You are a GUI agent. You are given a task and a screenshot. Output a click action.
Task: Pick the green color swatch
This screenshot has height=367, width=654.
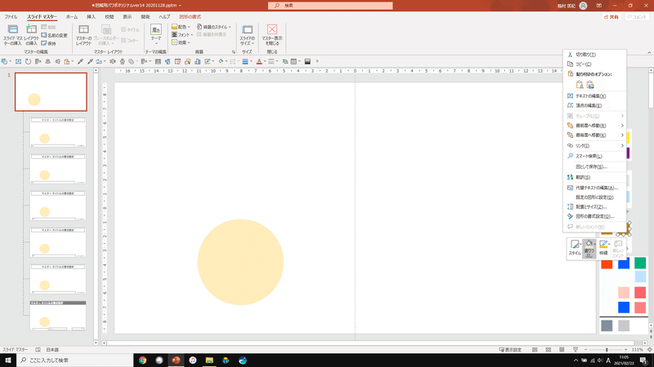[640, 263]
